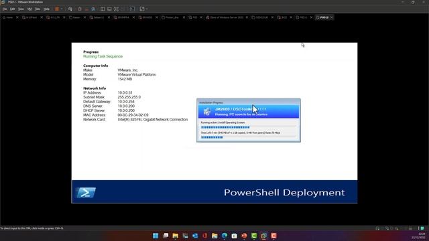Expand the power options dropdown arrow
The width and height of the screenshot is (429, 241).
pos(62,9)
